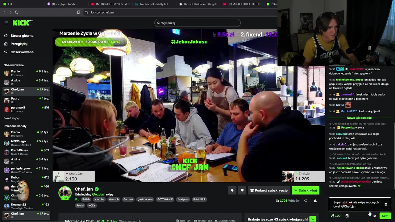Open followed channel paramaxil
Screen dimensions: 395x222
[x=26, y=109]
